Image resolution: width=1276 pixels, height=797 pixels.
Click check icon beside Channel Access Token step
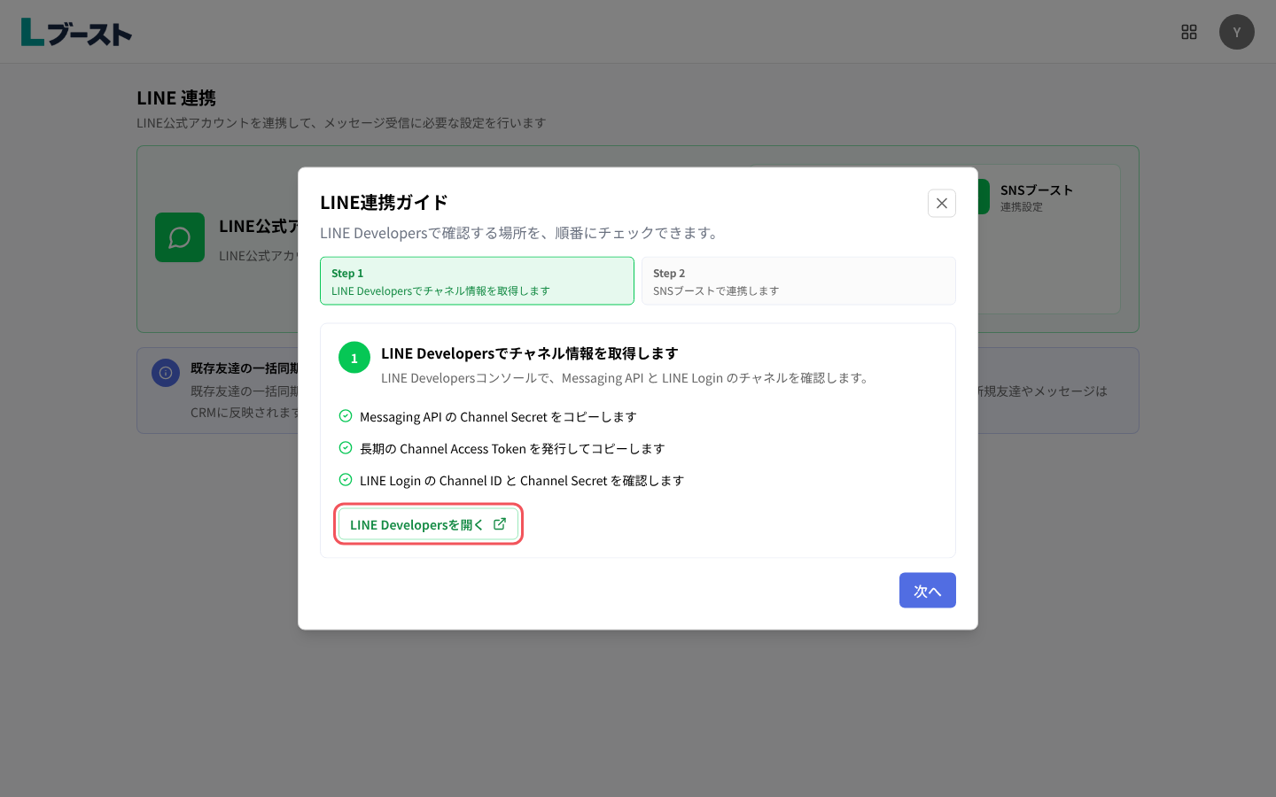[346, 448]
